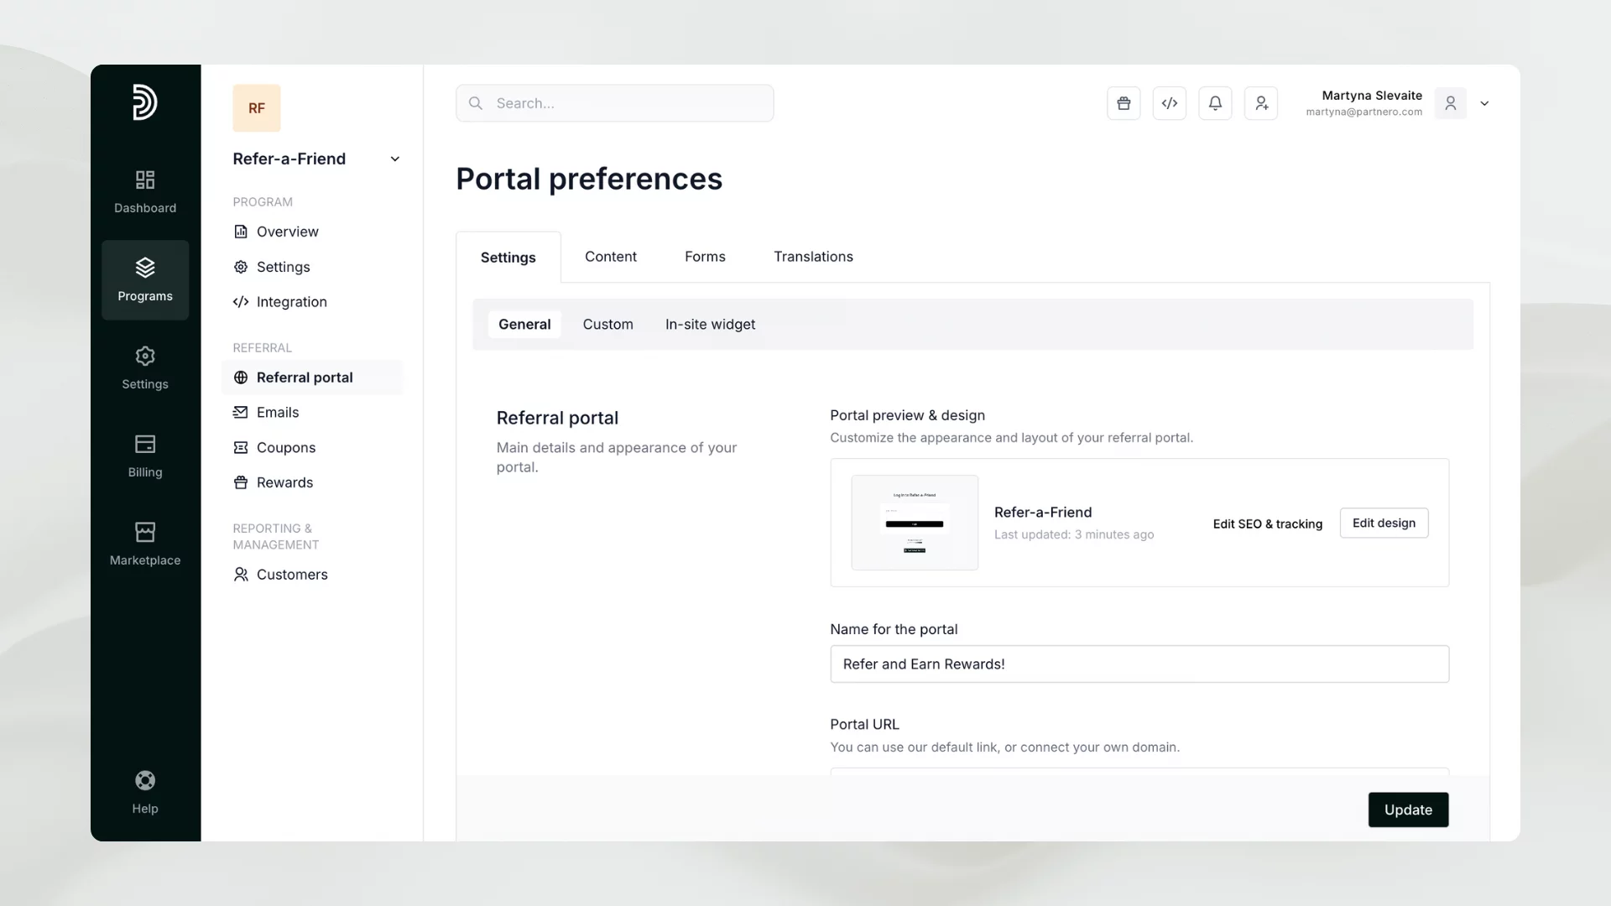Open Emails under the Referral section
Image resolution: width=1611 pixels, height=906 pixels.
(x=277, y=412)
